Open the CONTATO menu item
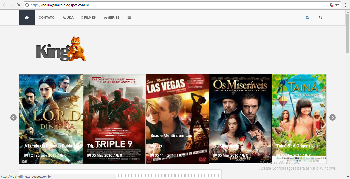This screenshot has height=179, width=350. (x=46, y=18)
